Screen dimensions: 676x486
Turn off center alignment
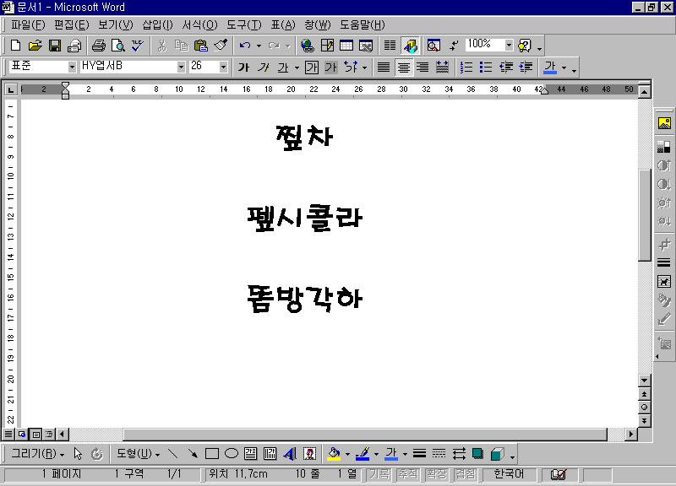coord(404,67)
